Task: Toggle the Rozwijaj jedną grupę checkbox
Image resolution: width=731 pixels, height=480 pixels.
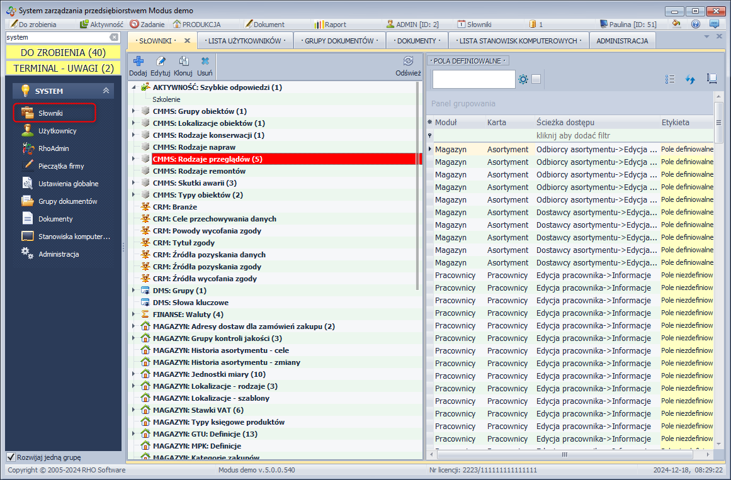Action: (x=11, y=457)
